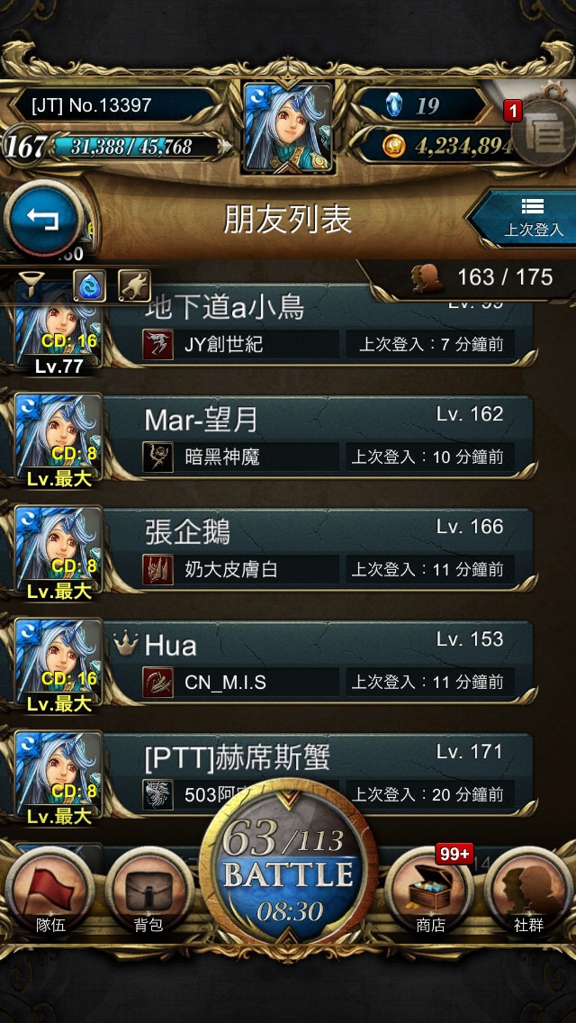Tap the gold coin balance 4,234,894
Image resolution: width=576 pixels, height=1023 pixels.
443,146
